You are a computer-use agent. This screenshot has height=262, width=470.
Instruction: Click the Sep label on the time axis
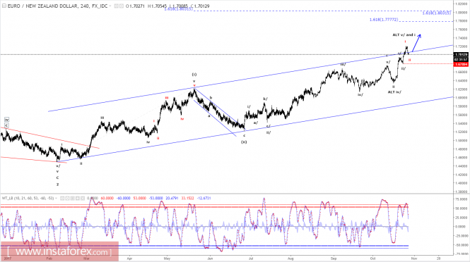(334, 258)
